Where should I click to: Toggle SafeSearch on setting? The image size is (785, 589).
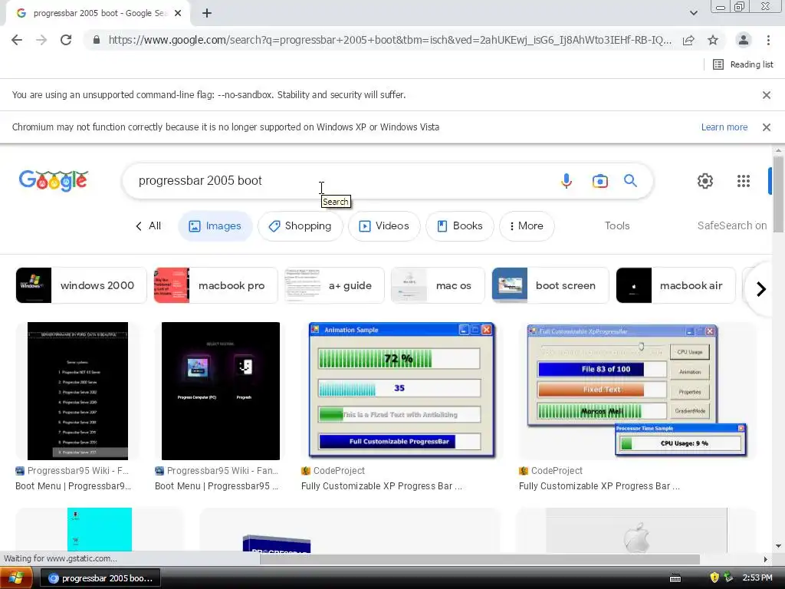pyautogui.click(x=732, y=226)
